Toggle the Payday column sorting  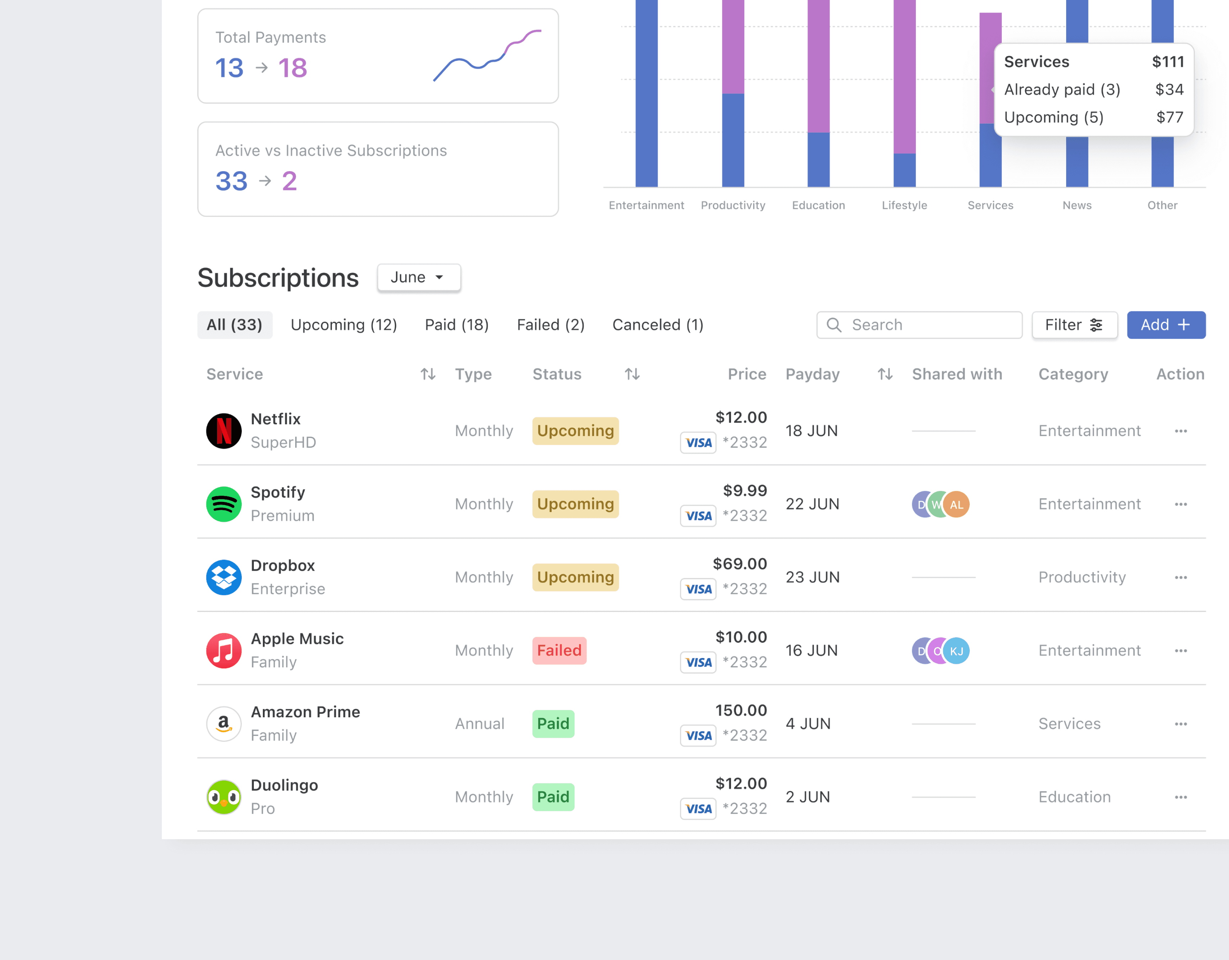click(885, 374)
